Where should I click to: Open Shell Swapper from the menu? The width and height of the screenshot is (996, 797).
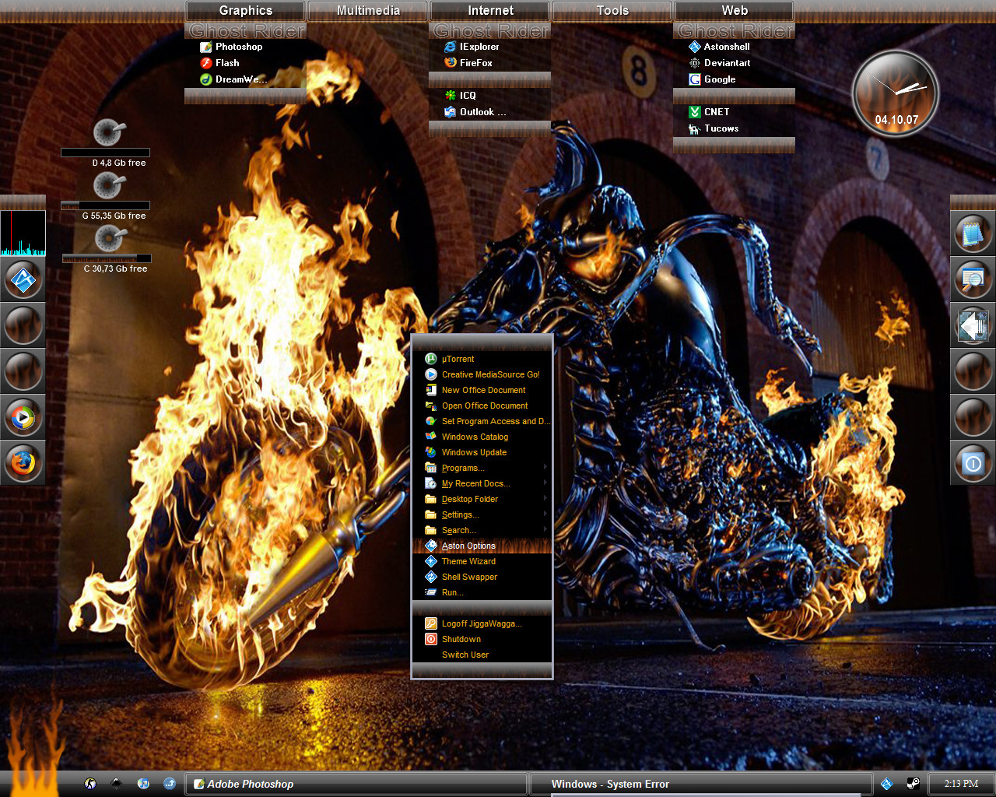pyautogui.click(x=482, y=577)
